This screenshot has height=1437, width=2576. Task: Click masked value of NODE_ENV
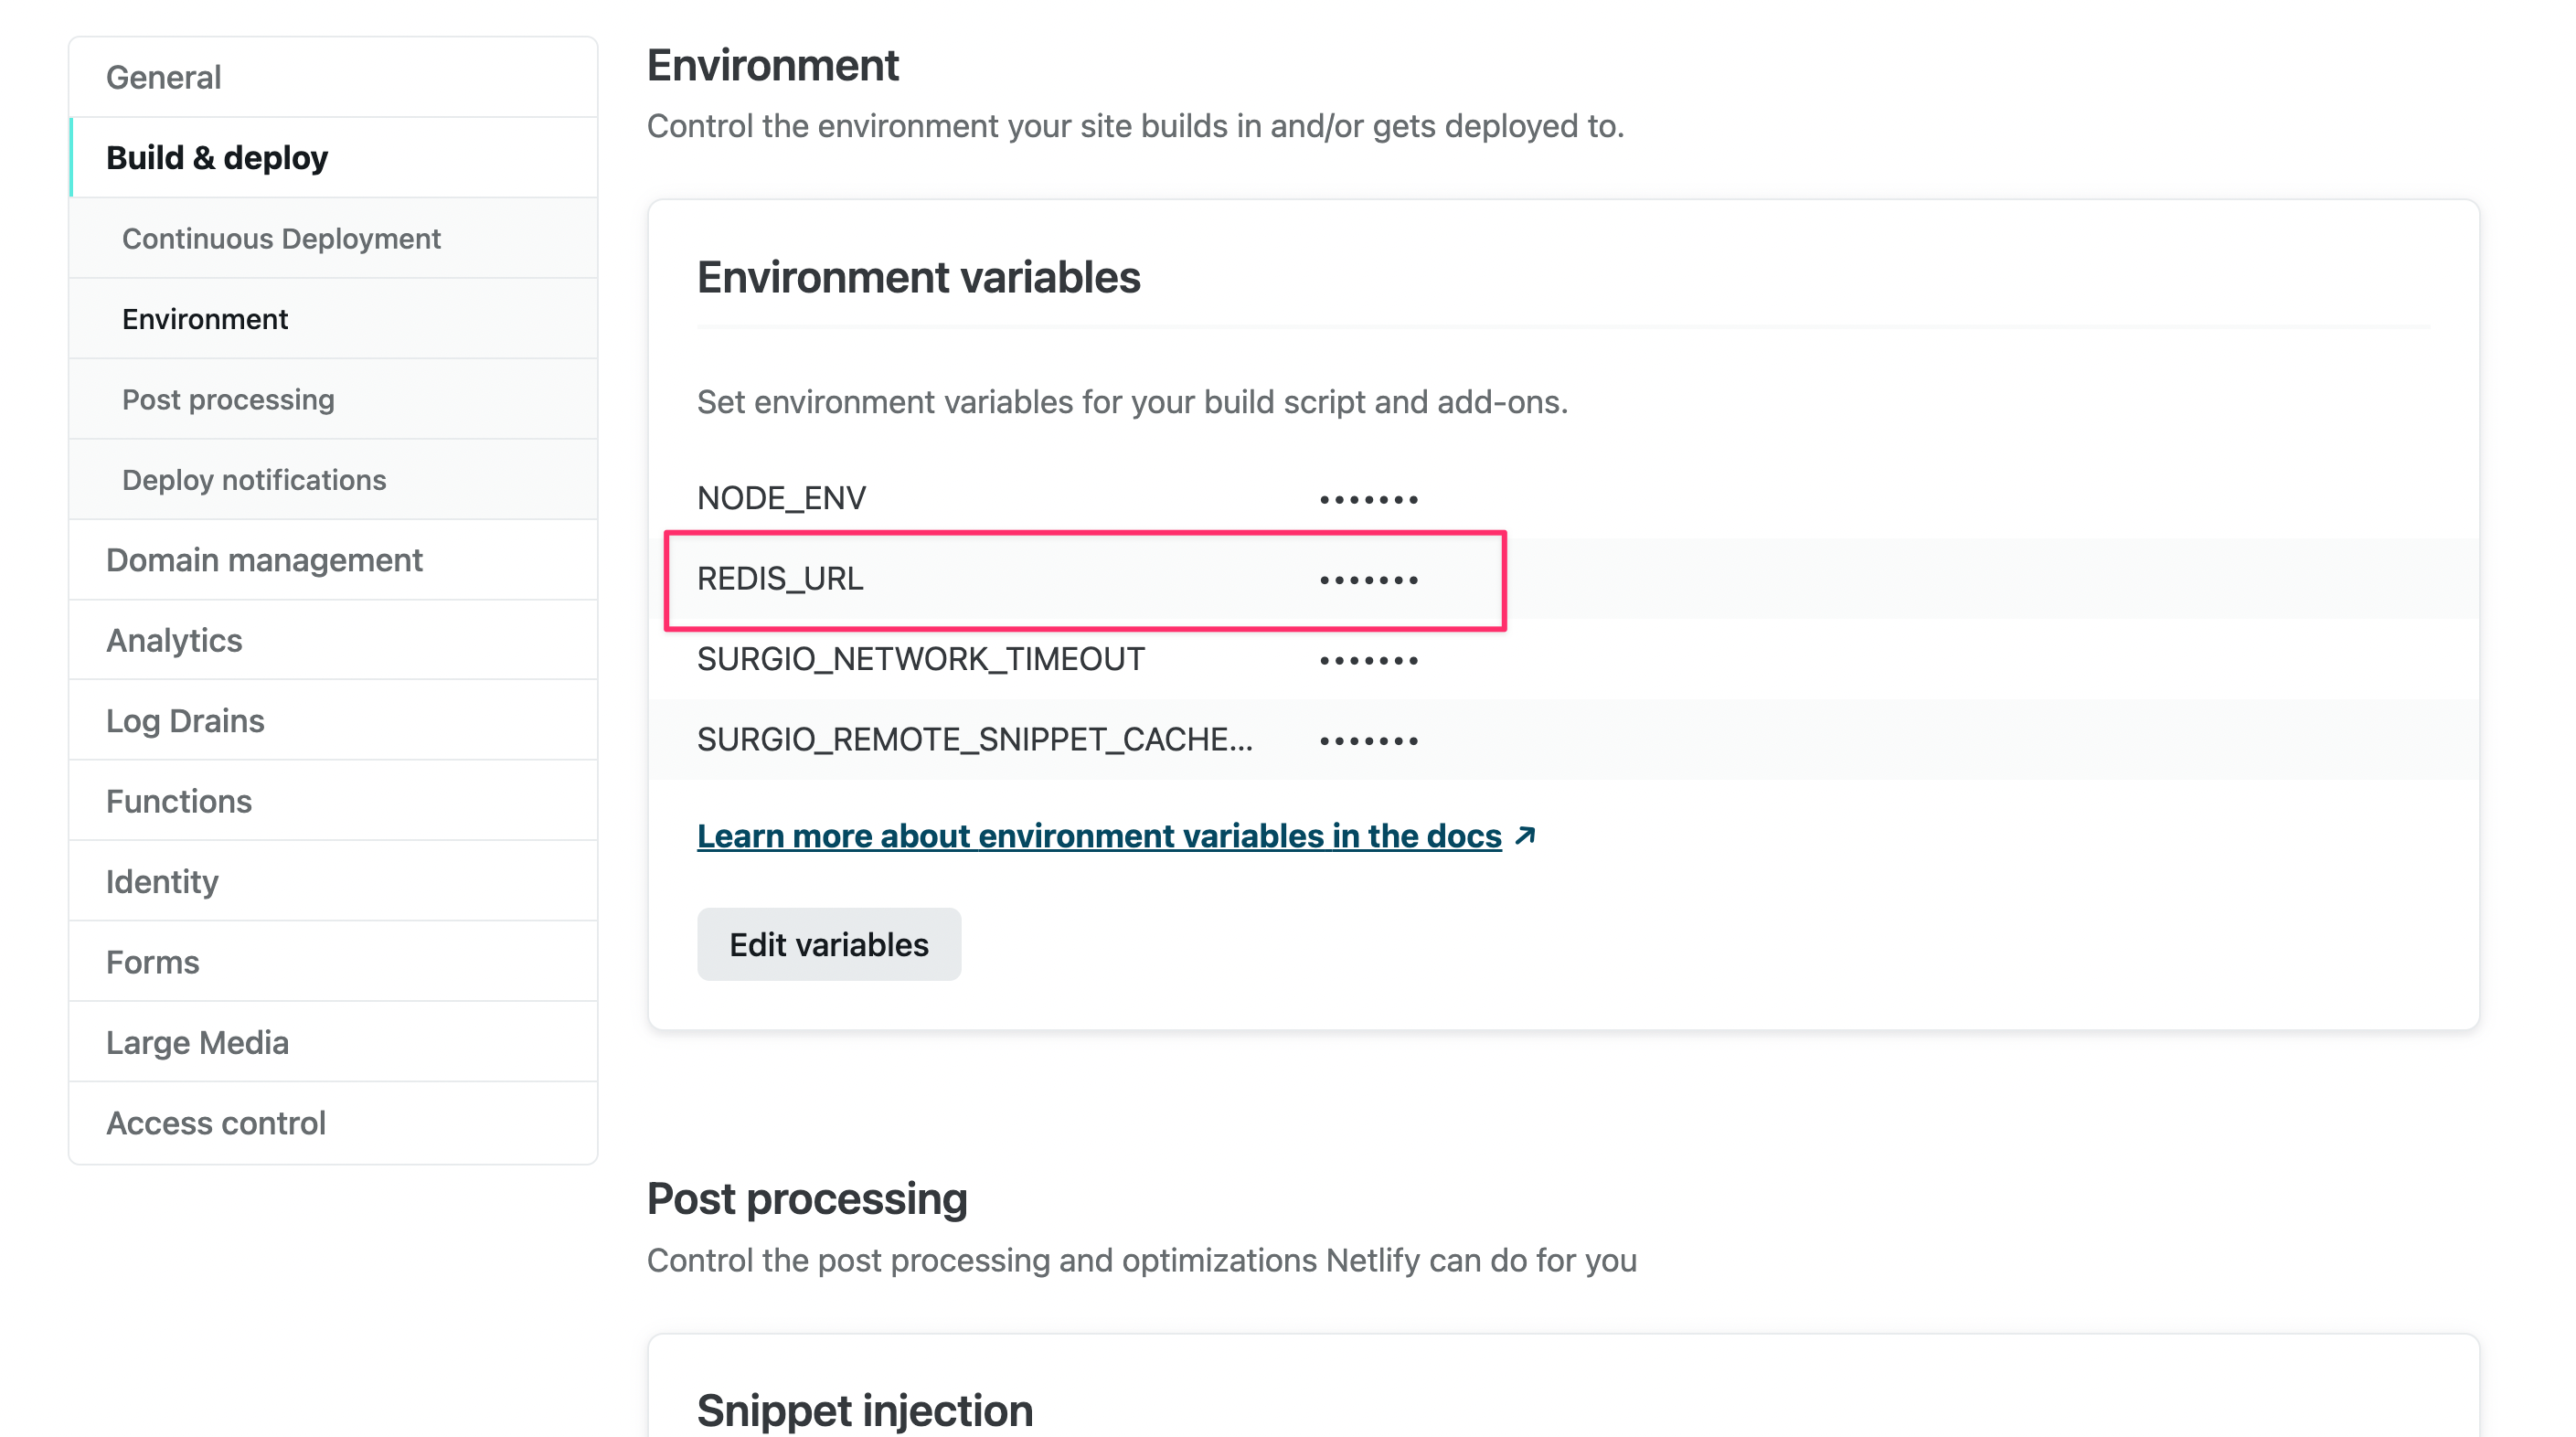pyautogui.click(x=1368, y=499)
